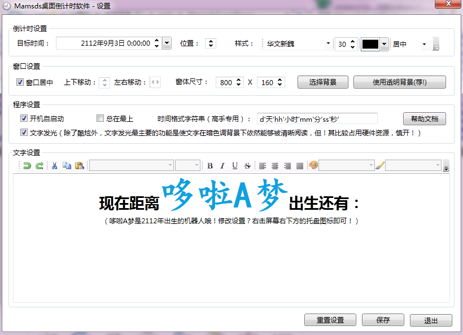Open the 华文新魏 font family dropdown
Viewport: 463px width, 335px height.
point(329,43)
